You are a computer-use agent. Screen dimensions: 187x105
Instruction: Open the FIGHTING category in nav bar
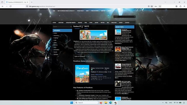point(80,23)
